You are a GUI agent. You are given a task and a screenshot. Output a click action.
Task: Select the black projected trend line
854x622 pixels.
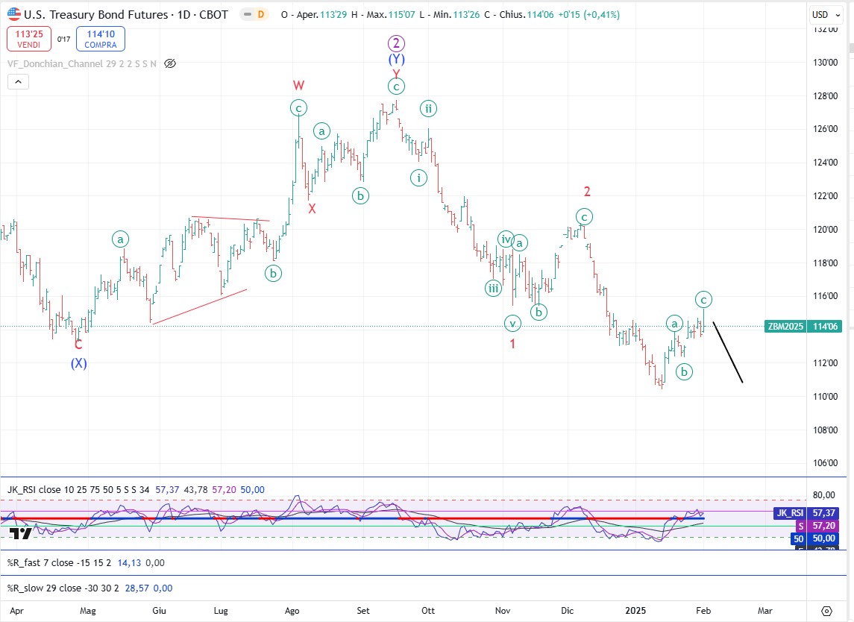pos(728,353)
